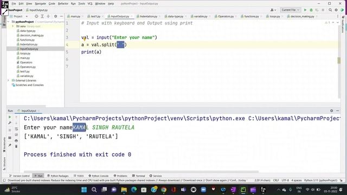Click Python 3.11 interpreter in status bar

coord(320,180)
